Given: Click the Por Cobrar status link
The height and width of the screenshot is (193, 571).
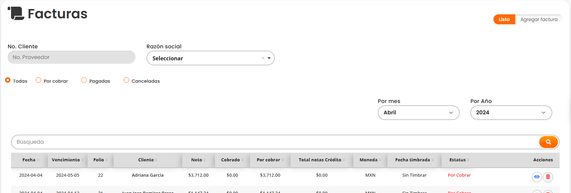Looking at the screenshot, I should (x=459, y=175).
